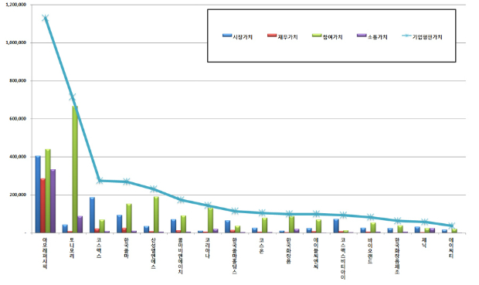This screenshot has width=479, height=285.
Task: Click the blue 시장가치 legend swatch
Action: coord(227,36)
